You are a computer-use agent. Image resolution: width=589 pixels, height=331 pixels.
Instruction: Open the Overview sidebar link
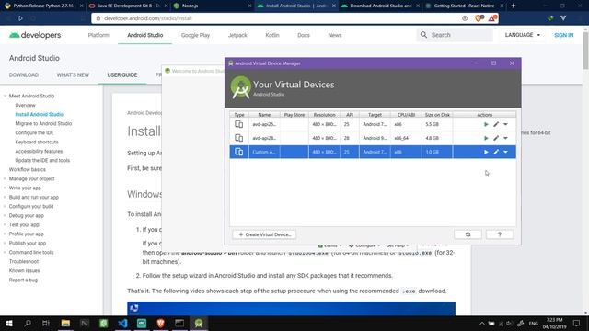tap(25, 105)
